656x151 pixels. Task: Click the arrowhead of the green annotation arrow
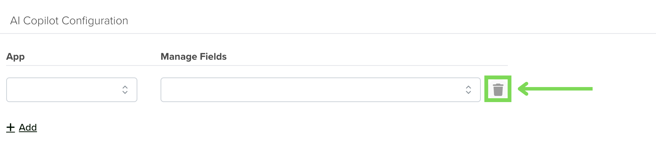[x=522, y=89]
